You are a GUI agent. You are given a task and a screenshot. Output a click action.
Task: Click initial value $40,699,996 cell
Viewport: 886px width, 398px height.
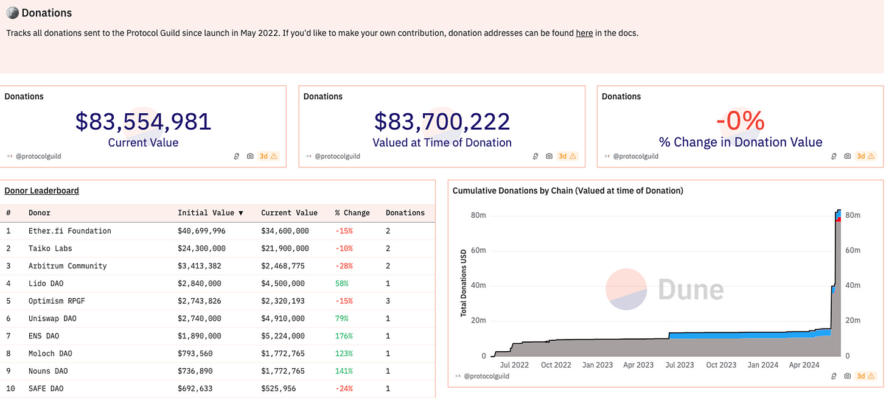pos(201,231)
